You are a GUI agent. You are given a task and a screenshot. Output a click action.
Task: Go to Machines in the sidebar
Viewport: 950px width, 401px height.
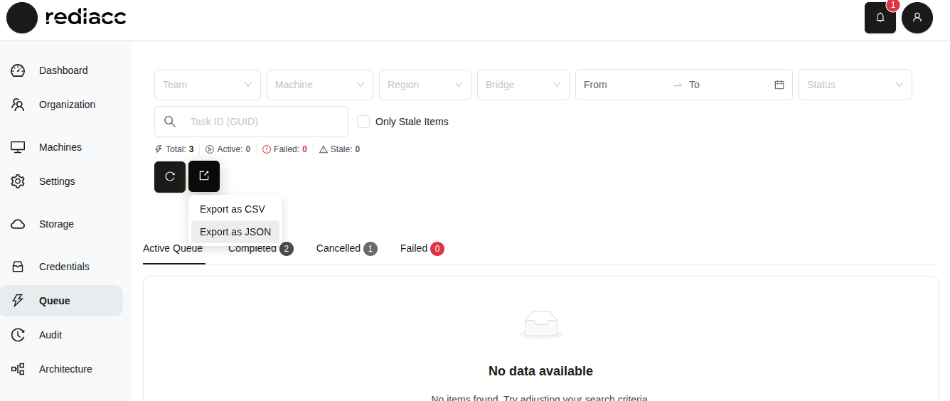[60, 147]
